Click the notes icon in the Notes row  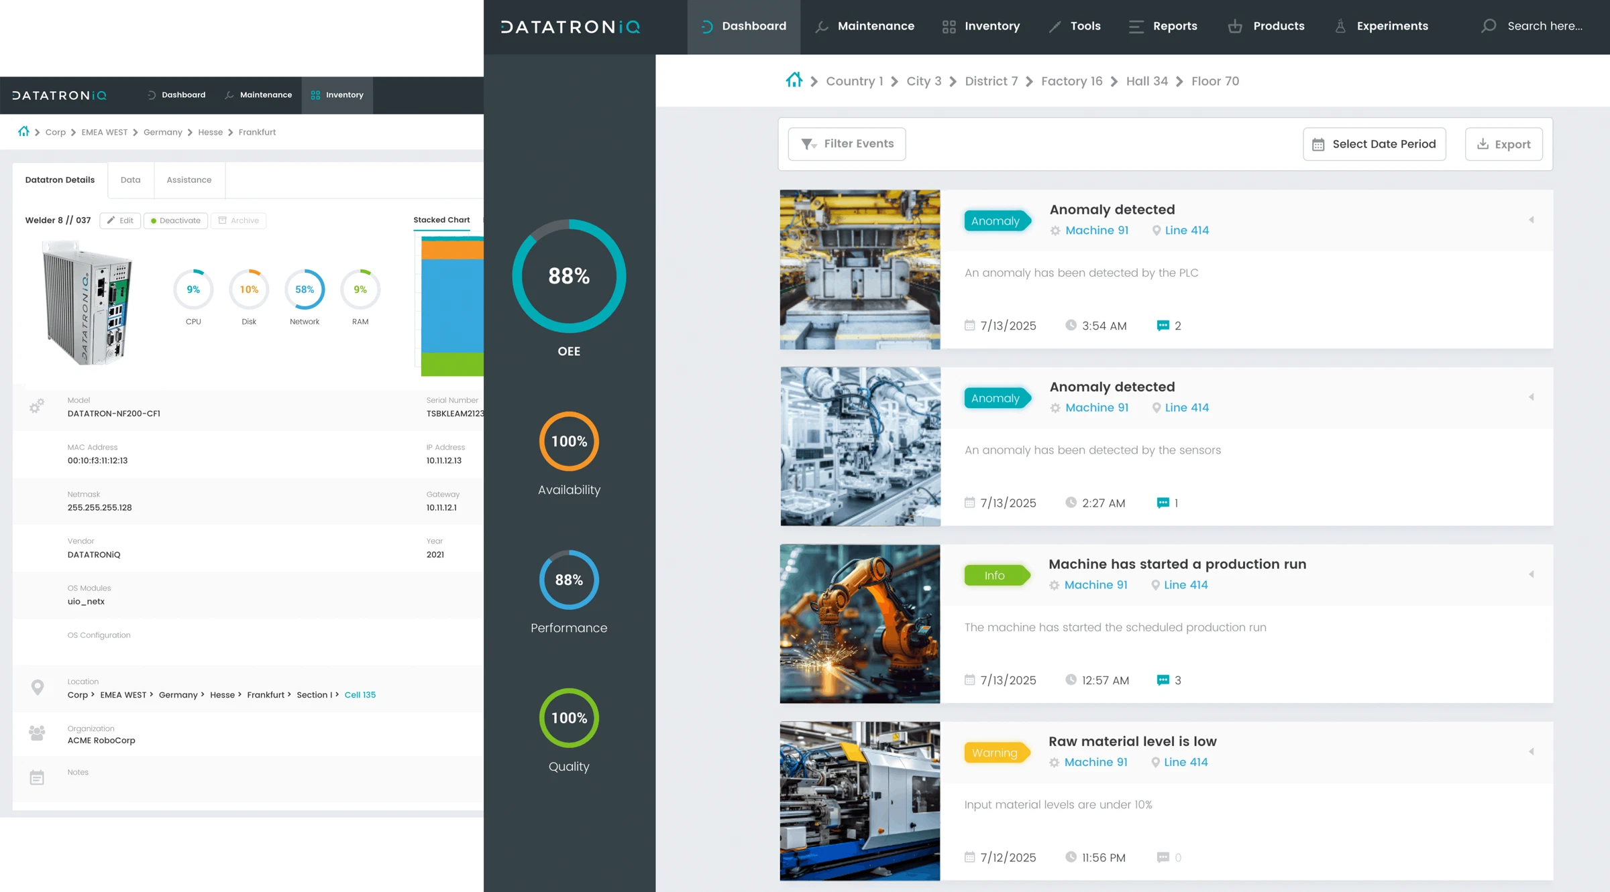click(37, 777)
